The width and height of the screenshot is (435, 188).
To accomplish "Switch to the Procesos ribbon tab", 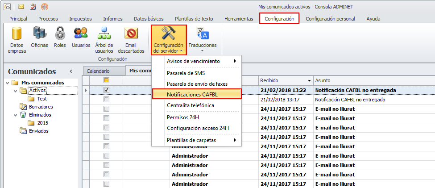I will (x=48, y=19).
